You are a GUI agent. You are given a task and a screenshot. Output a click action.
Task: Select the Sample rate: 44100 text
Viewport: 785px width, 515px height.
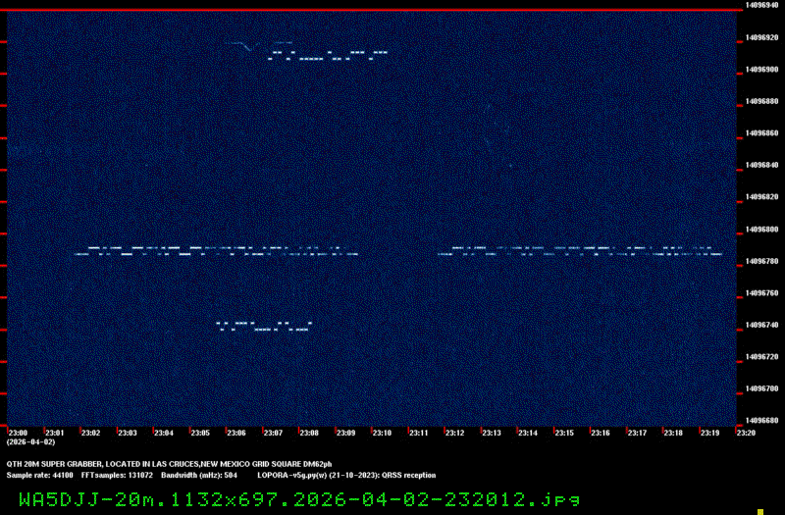[39, 476]
